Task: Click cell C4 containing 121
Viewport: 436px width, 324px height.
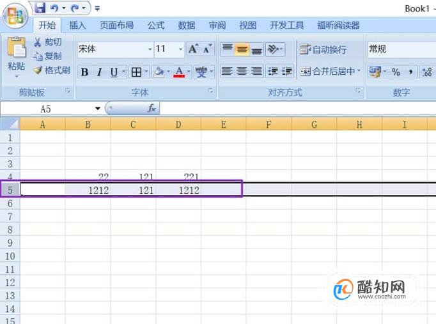Action: 133,177
